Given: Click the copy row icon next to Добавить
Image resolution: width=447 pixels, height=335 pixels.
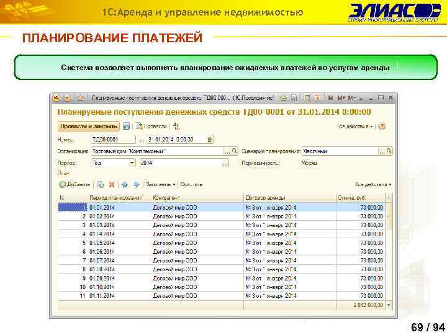Looking at the screenshot, I should click(101, 185).
